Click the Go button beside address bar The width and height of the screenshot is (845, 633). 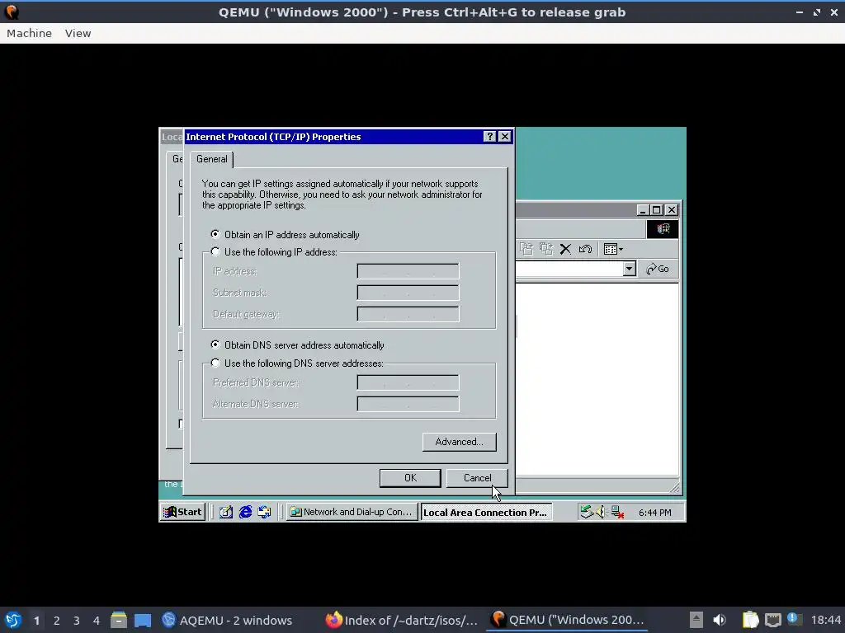pyautogui.click(x=658, y=269)
